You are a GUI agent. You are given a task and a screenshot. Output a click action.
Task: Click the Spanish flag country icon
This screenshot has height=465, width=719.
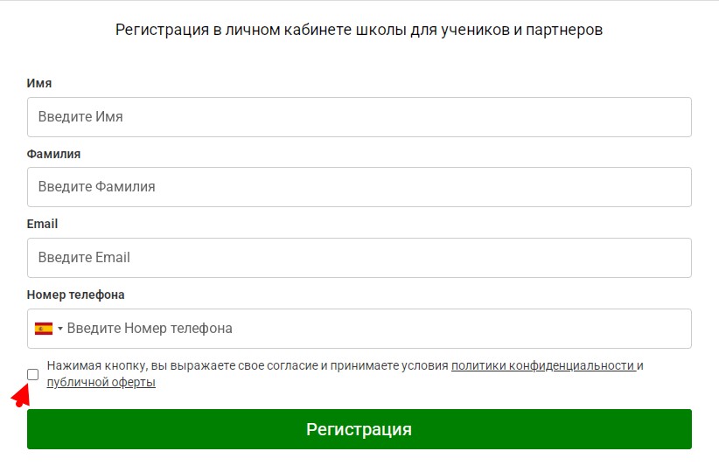coord(44,329)
